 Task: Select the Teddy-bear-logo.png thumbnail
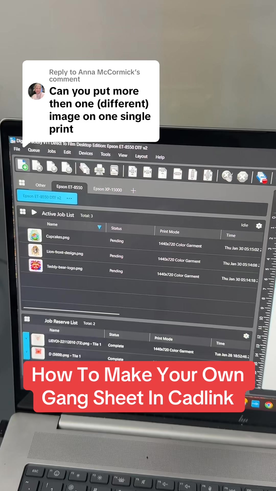tap(36, 265)
